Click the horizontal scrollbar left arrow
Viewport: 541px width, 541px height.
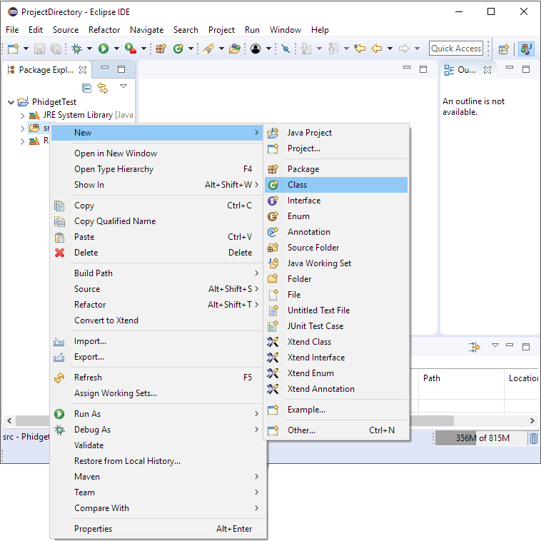point(9,420)
